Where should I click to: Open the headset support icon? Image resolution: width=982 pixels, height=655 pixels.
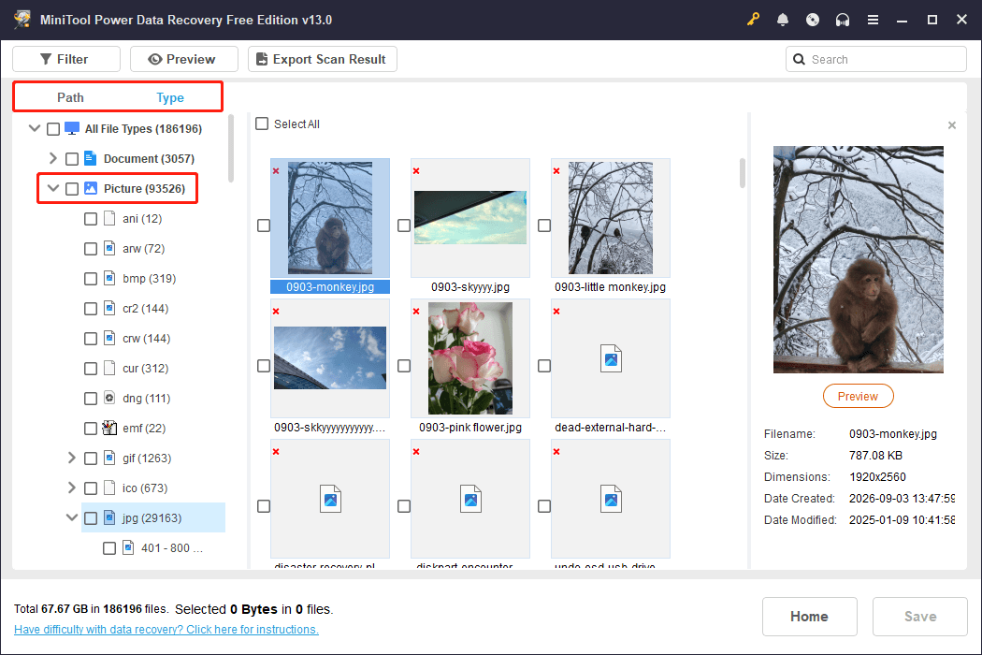click(843, 20)
